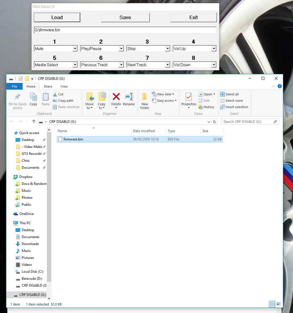The image size is (293, 313).
Task: Switch to large icons view in the status bar
Action: (x=279, y=304)
